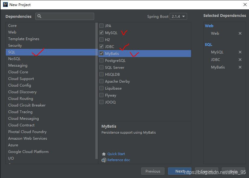The width and height of the screenshot is (249, 178).
Task: Check the Apache Derby option
Action: coord(101,81)
